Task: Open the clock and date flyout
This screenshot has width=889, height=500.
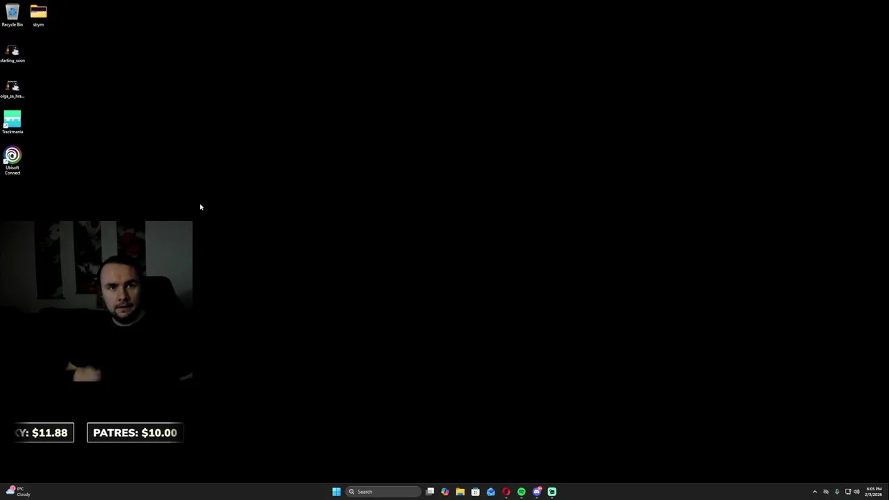Action: 874,492
